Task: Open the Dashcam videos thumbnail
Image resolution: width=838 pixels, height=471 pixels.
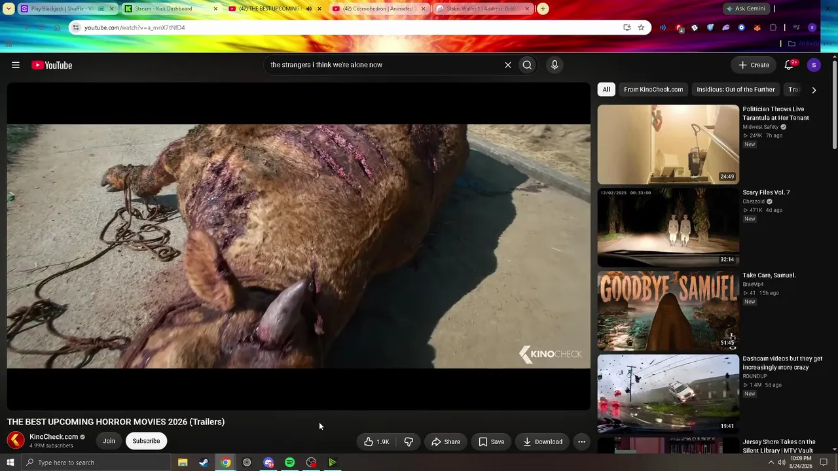Action: click(x=668, y=394)
